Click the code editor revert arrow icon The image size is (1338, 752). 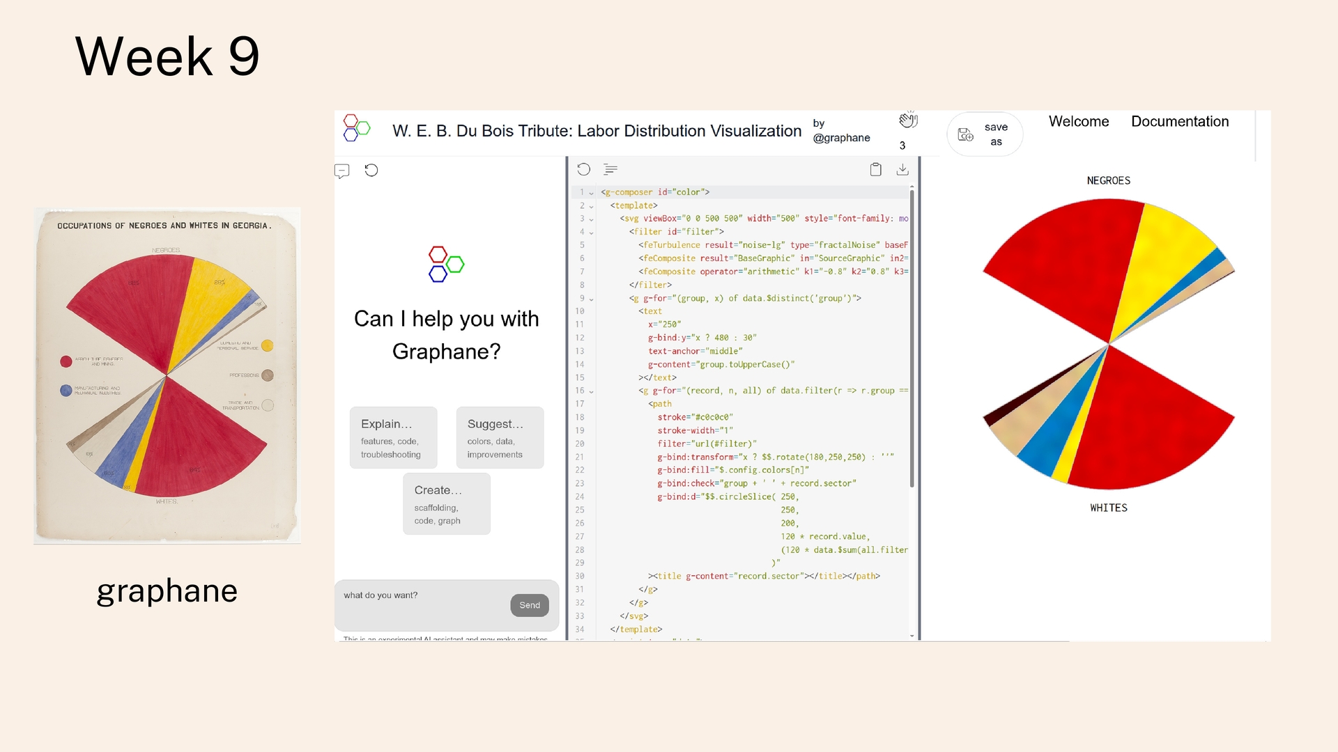pos(584,169)
